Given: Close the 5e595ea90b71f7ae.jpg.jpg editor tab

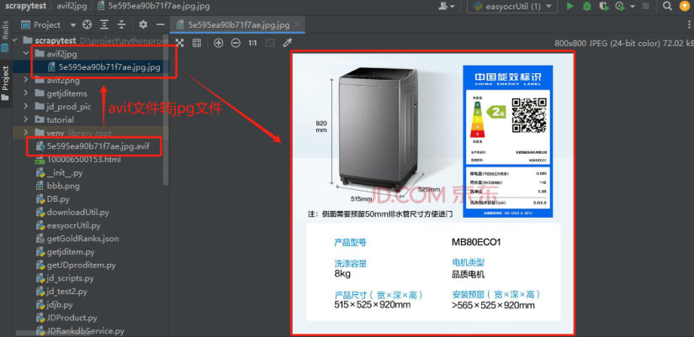Looking at the screenshot, I should 297,24.
